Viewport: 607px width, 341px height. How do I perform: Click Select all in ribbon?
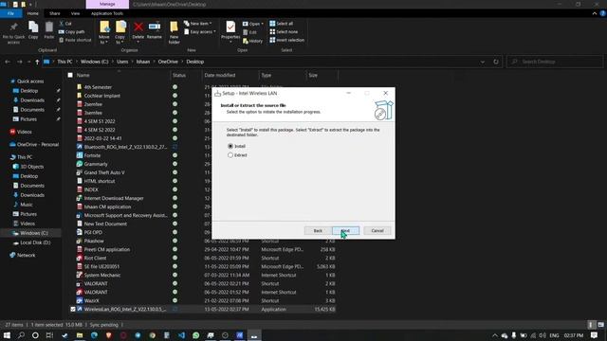pyautogui.click(x=282, y=24)
